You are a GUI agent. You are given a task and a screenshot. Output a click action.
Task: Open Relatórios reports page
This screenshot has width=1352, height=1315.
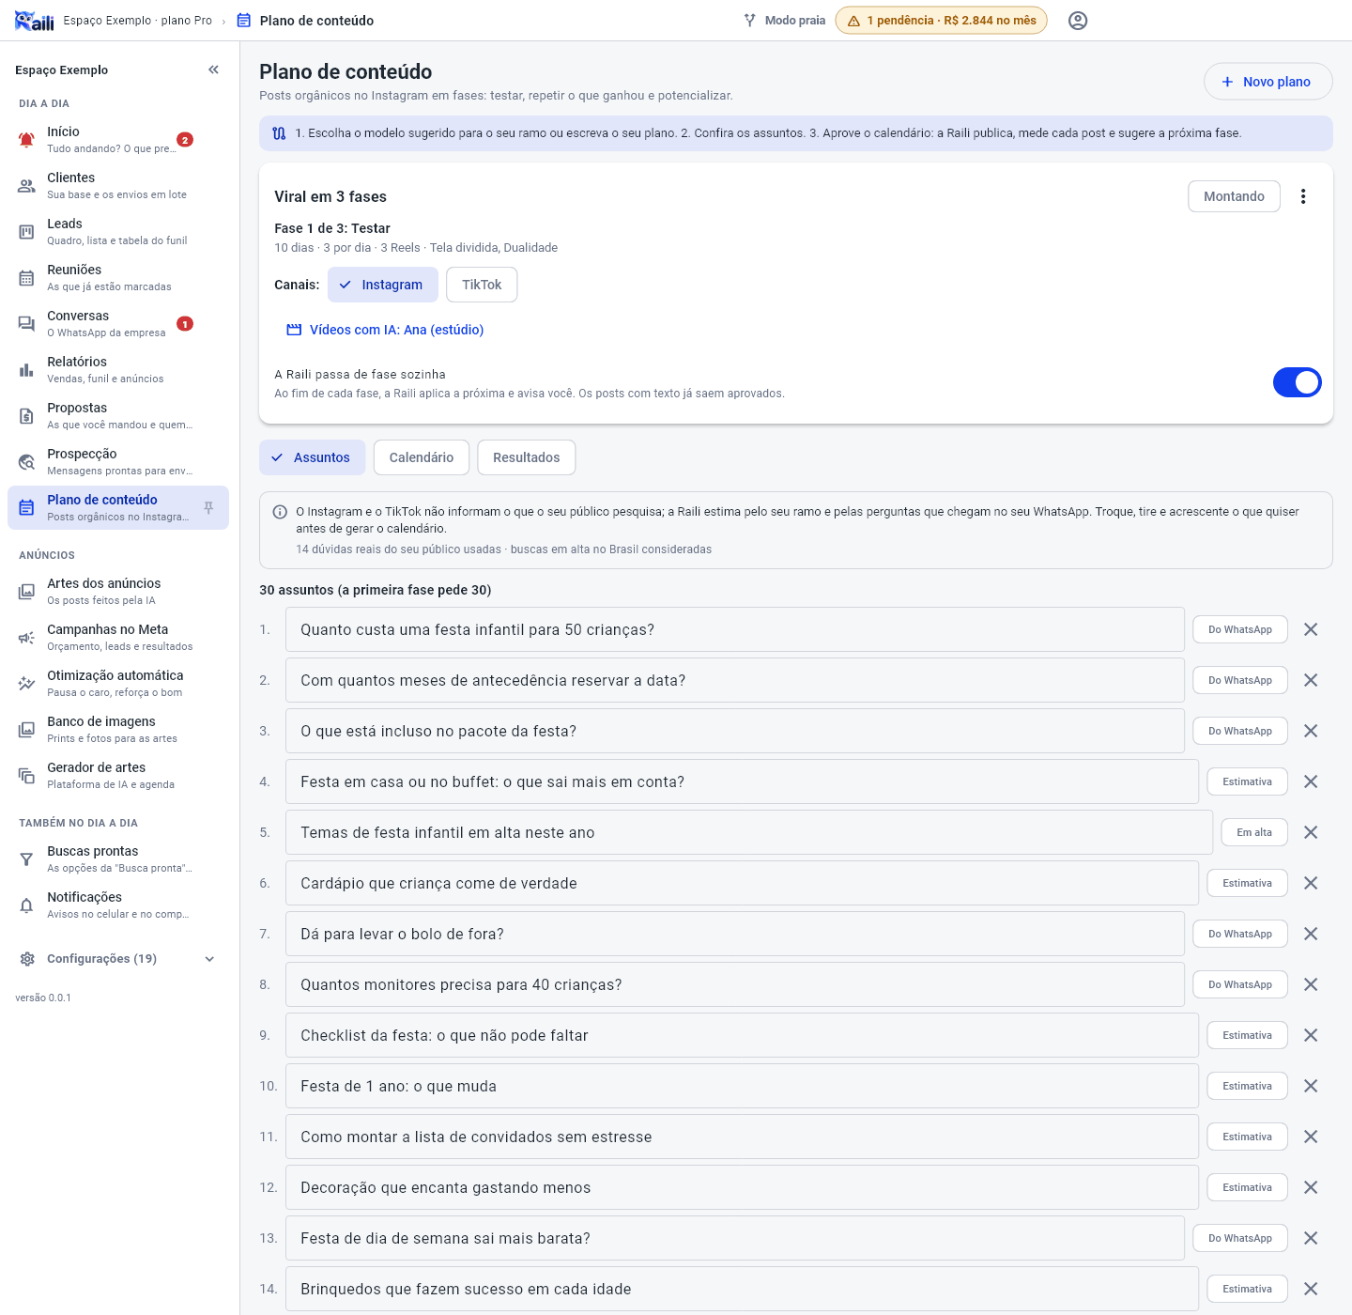click(118, 370)
